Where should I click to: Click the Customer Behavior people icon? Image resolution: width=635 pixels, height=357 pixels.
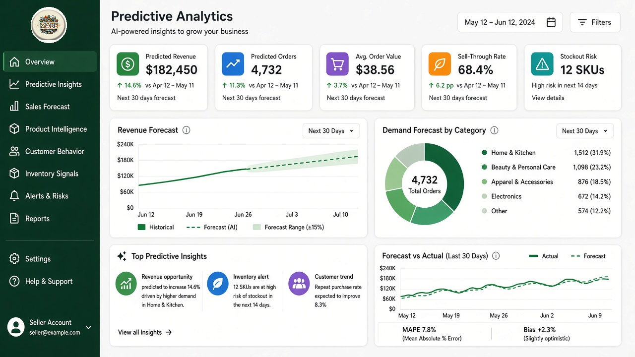(14, 151)
